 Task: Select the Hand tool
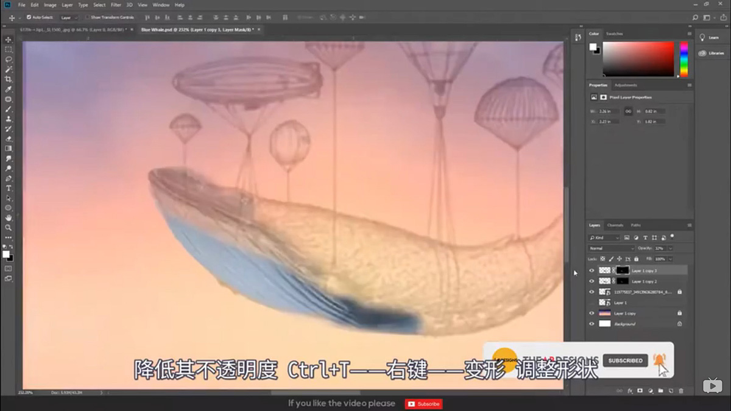pos(8,218)
